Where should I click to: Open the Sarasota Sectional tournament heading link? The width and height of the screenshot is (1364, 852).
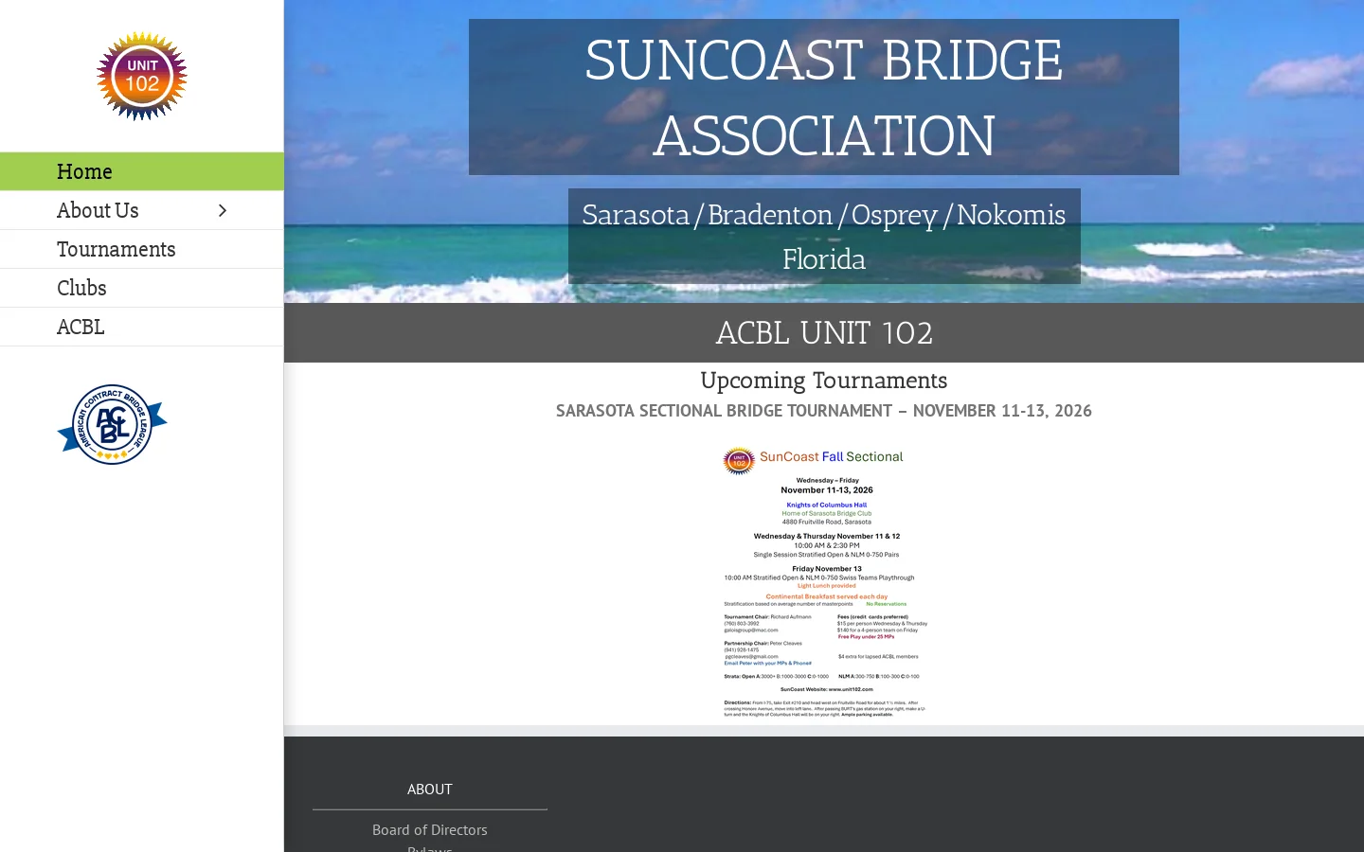click(x=824, y=411)
